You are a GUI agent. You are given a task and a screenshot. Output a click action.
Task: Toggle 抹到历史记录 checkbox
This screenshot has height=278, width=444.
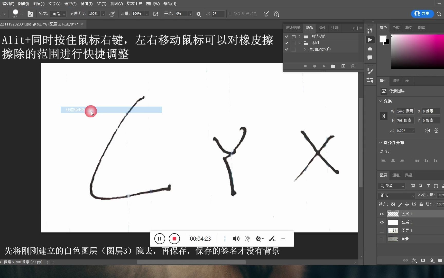tap(230, 14)
